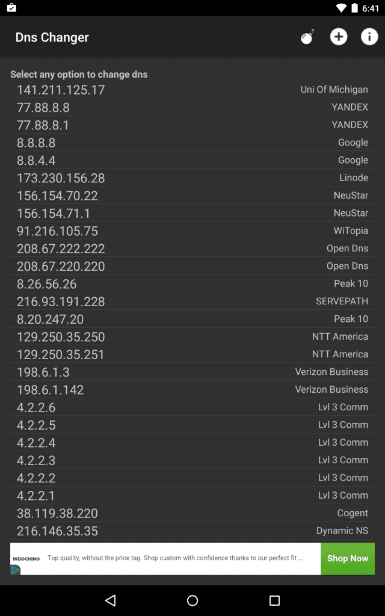Select Lvl 3 Comm DNS 4.2.2.6
This screenshot has width=385, height=616.
(x=192, y=407)
